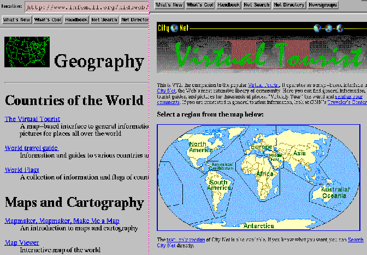Click Handbook button in right window
This screenshot has height=255, width=367.
pyautogui.click(x=228, y=5)
